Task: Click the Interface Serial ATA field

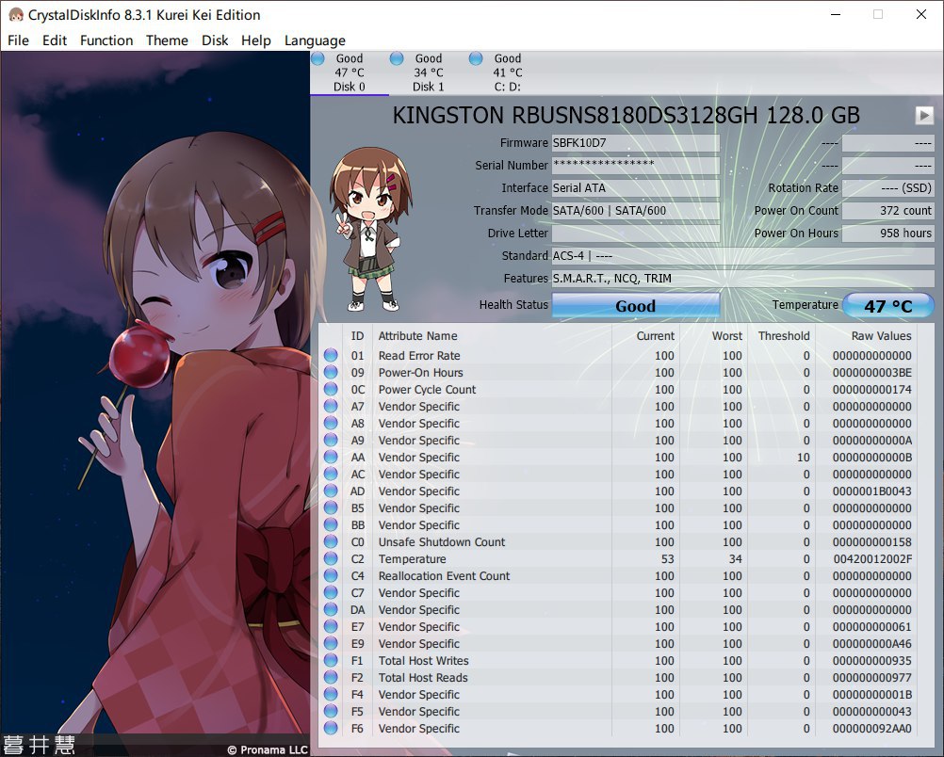Action: tap(636, 187)
